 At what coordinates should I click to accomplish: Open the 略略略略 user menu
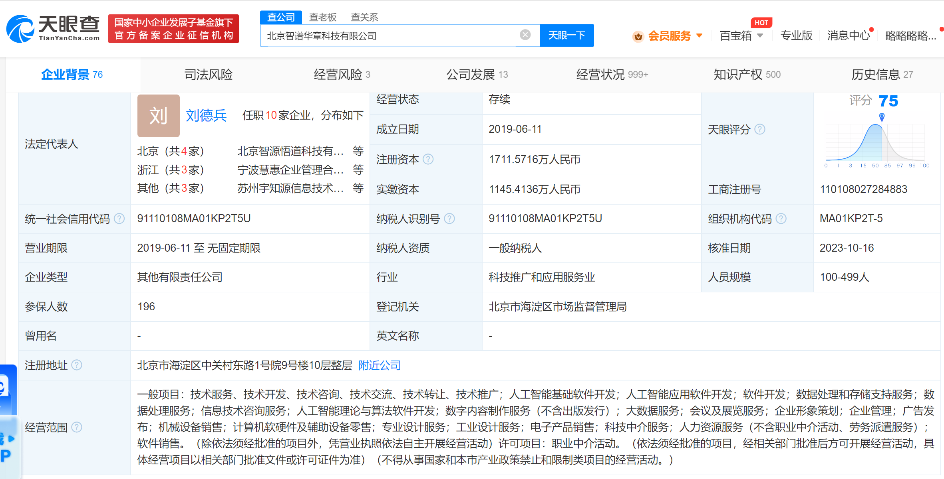(910, 36)
